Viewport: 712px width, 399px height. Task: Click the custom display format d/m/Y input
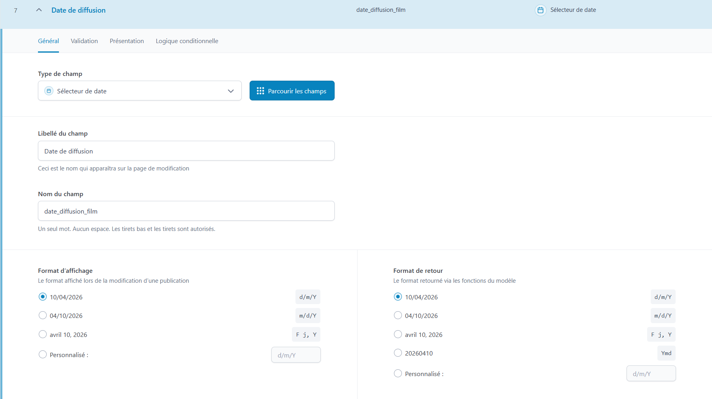pos(296,355)
